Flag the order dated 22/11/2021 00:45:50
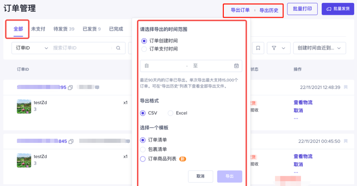This screenshot has width=357, height=186. click(345, 141)
